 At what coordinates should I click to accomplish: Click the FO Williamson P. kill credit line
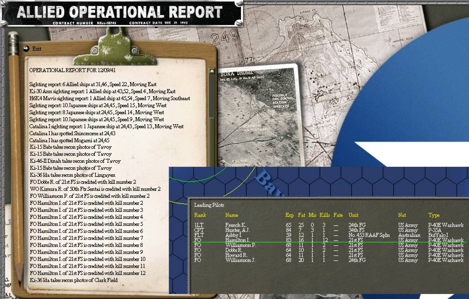(90, 196)
